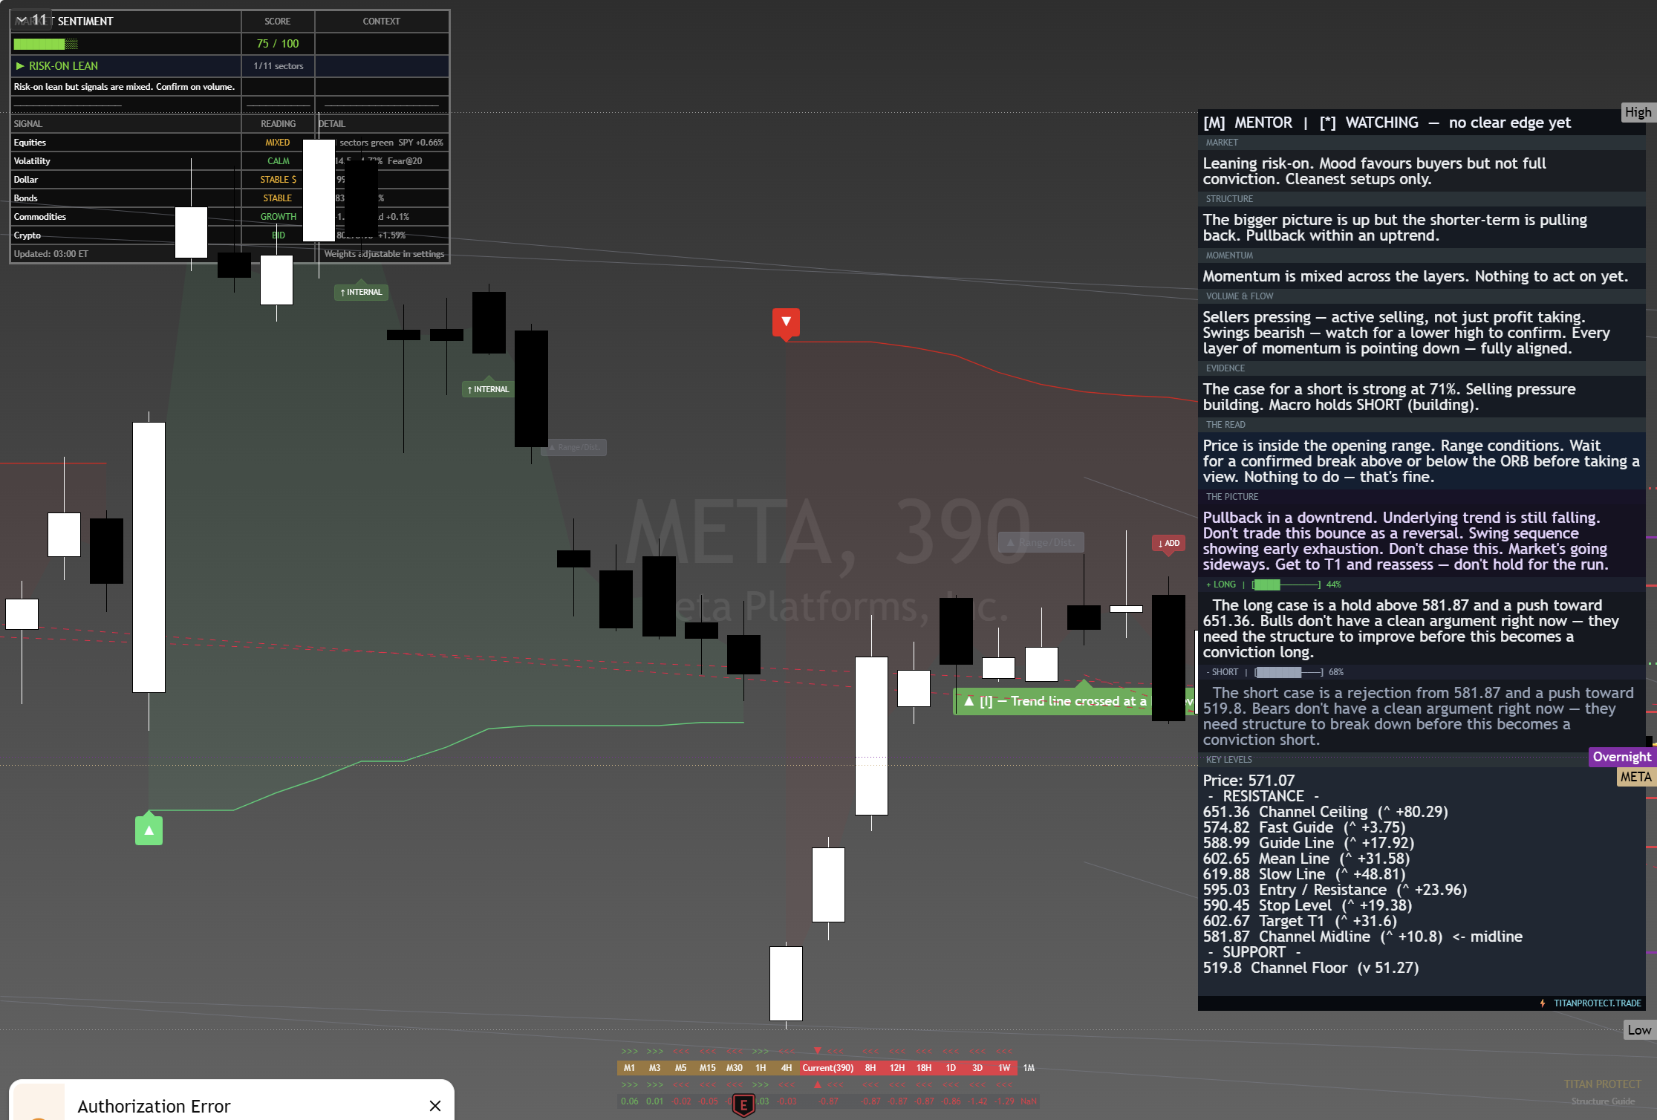The height and width of the screenshot is (1120, 1657).
Task: Click the lightning bolt icon beside TITANPROTECT.TRADE
Action: pos(1543,1003)
